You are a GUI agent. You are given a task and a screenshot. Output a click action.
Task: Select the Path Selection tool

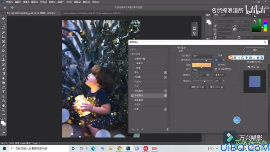pyautogui.click(x=3, y=96)
